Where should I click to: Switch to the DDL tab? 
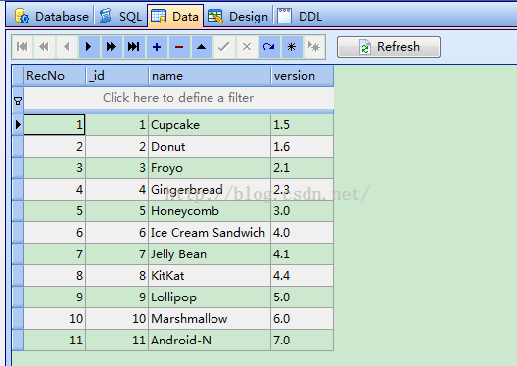coord(300,16)
